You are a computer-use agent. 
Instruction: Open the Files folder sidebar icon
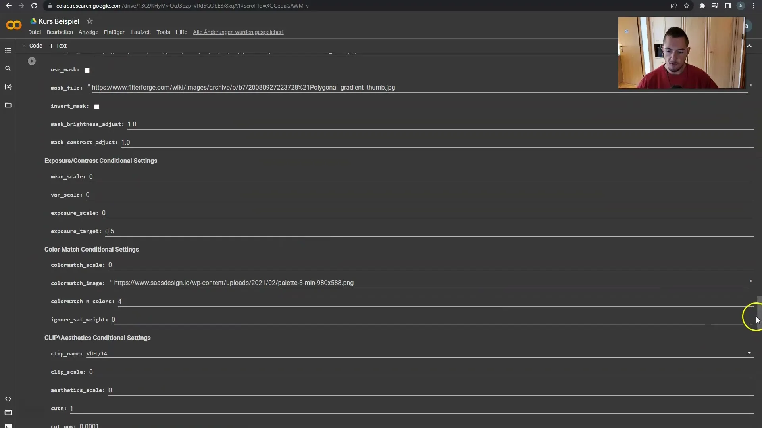[x=8, y=105]
